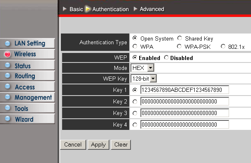Viewport: 251px width, 163px height.
Task: Select Key 3 as active key
Action: [135, 113]
